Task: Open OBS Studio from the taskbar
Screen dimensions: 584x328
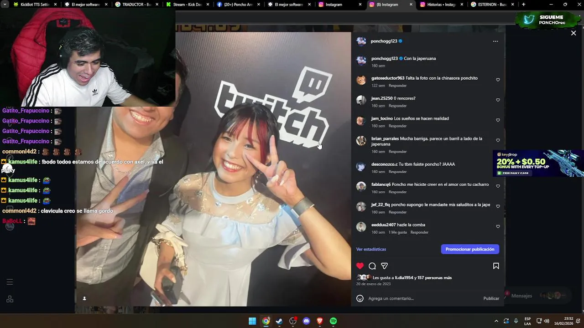Action: tap(293, 321)
